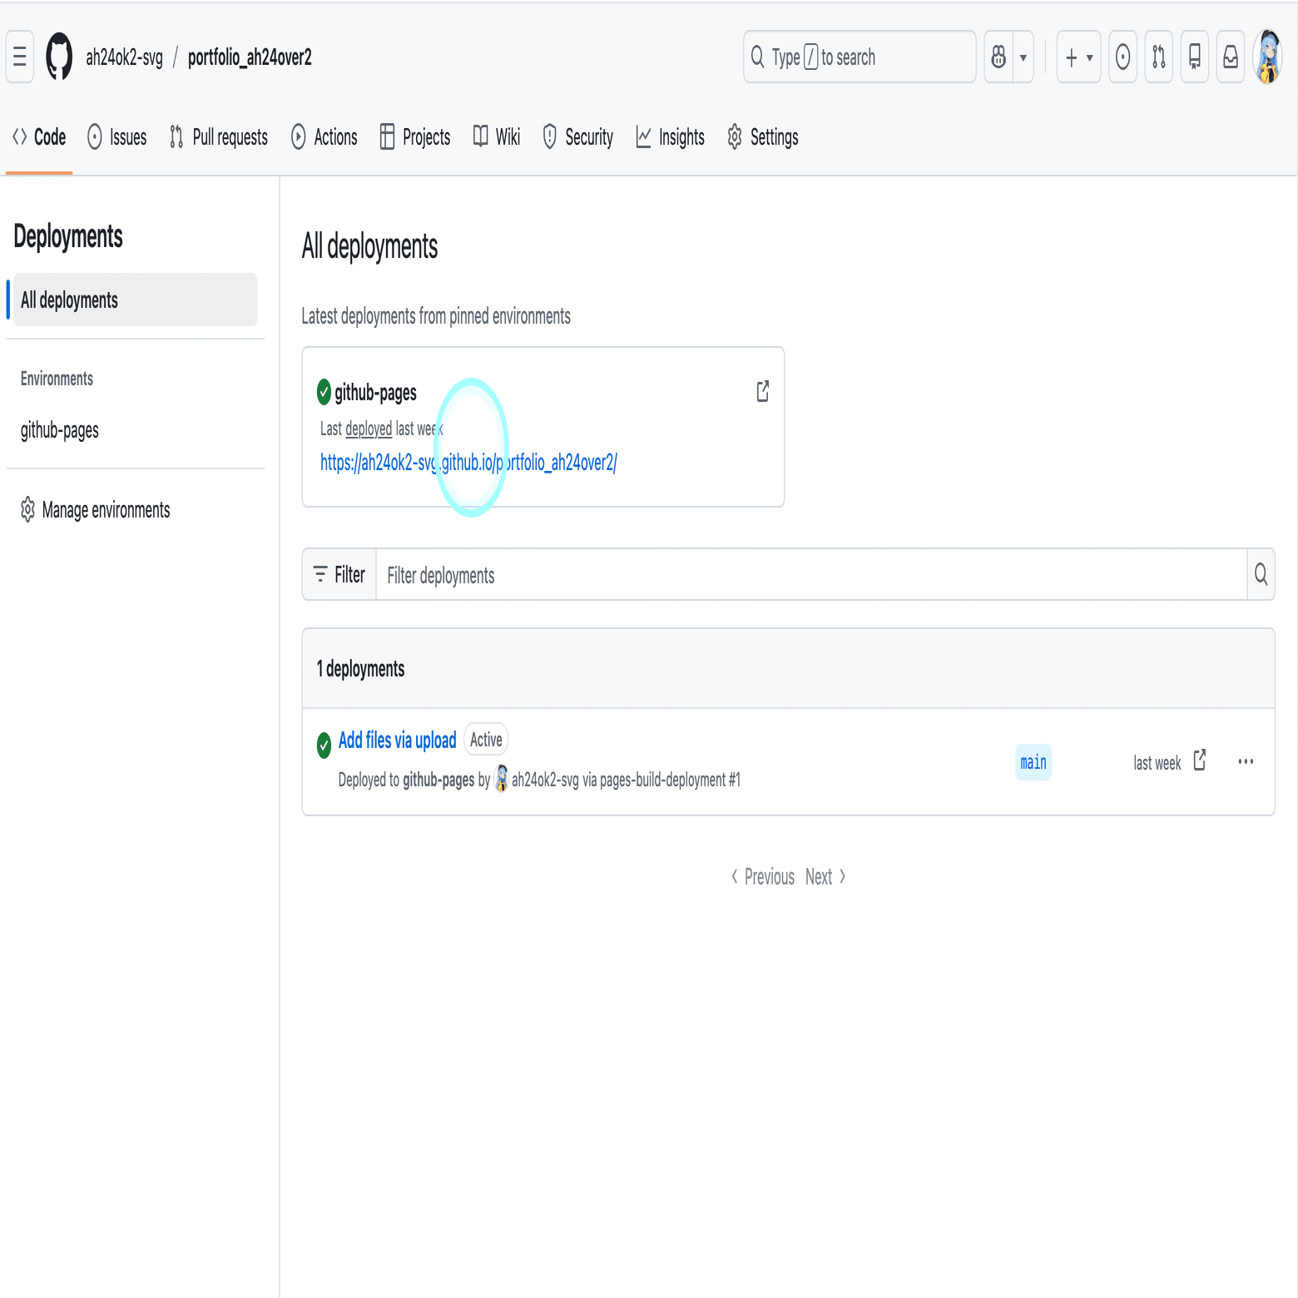Viewport: 1298px width, 1298px height.
Task: Select All deployments in the sidebar
Action: (x=136, y=300)
